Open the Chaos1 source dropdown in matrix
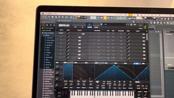Viewport: 174px width, 98px height. click(61, 33)
